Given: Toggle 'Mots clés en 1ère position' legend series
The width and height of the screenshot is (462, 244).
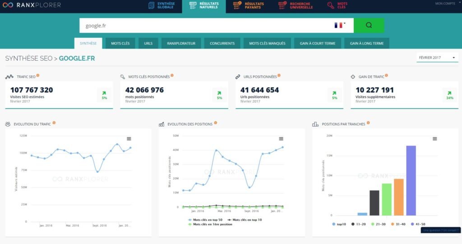Looking at the screenshot, I should click(210, 224).
